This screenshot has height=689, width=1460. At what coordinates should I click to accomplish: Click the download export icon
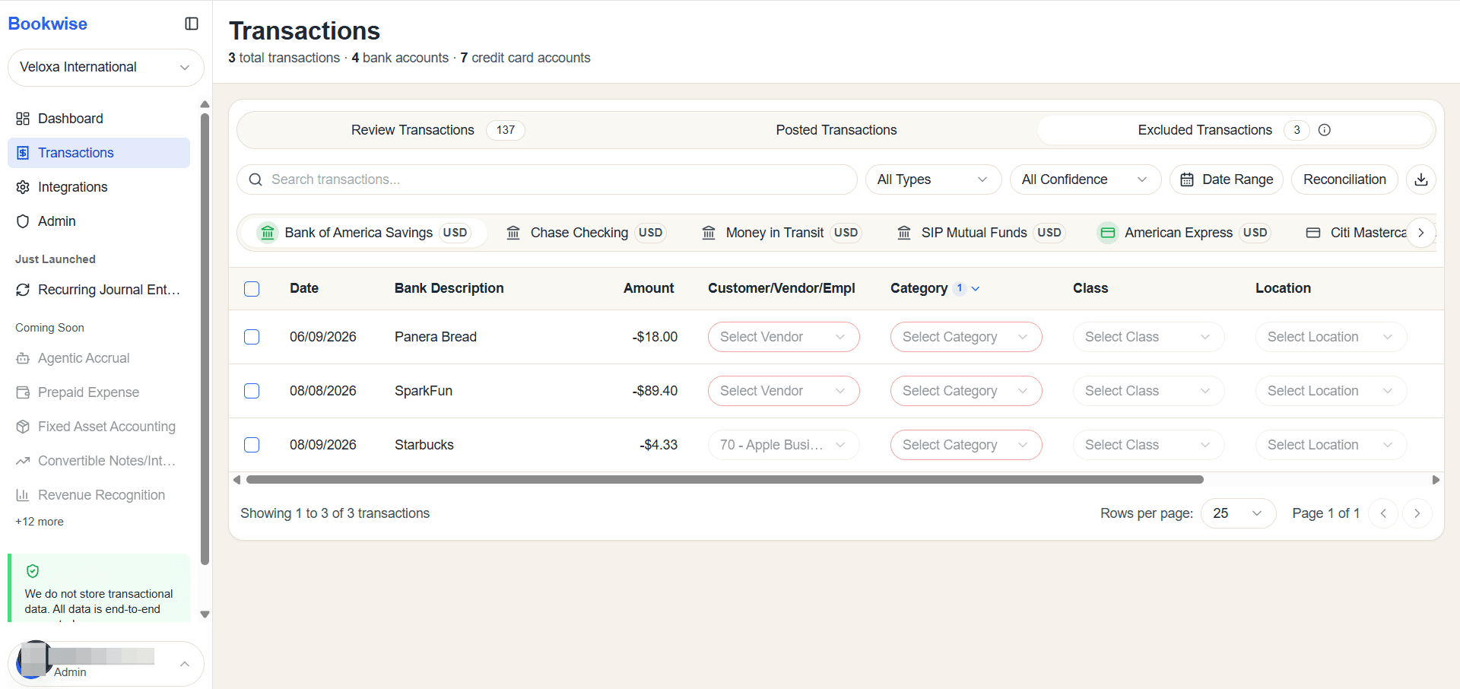1421,179
